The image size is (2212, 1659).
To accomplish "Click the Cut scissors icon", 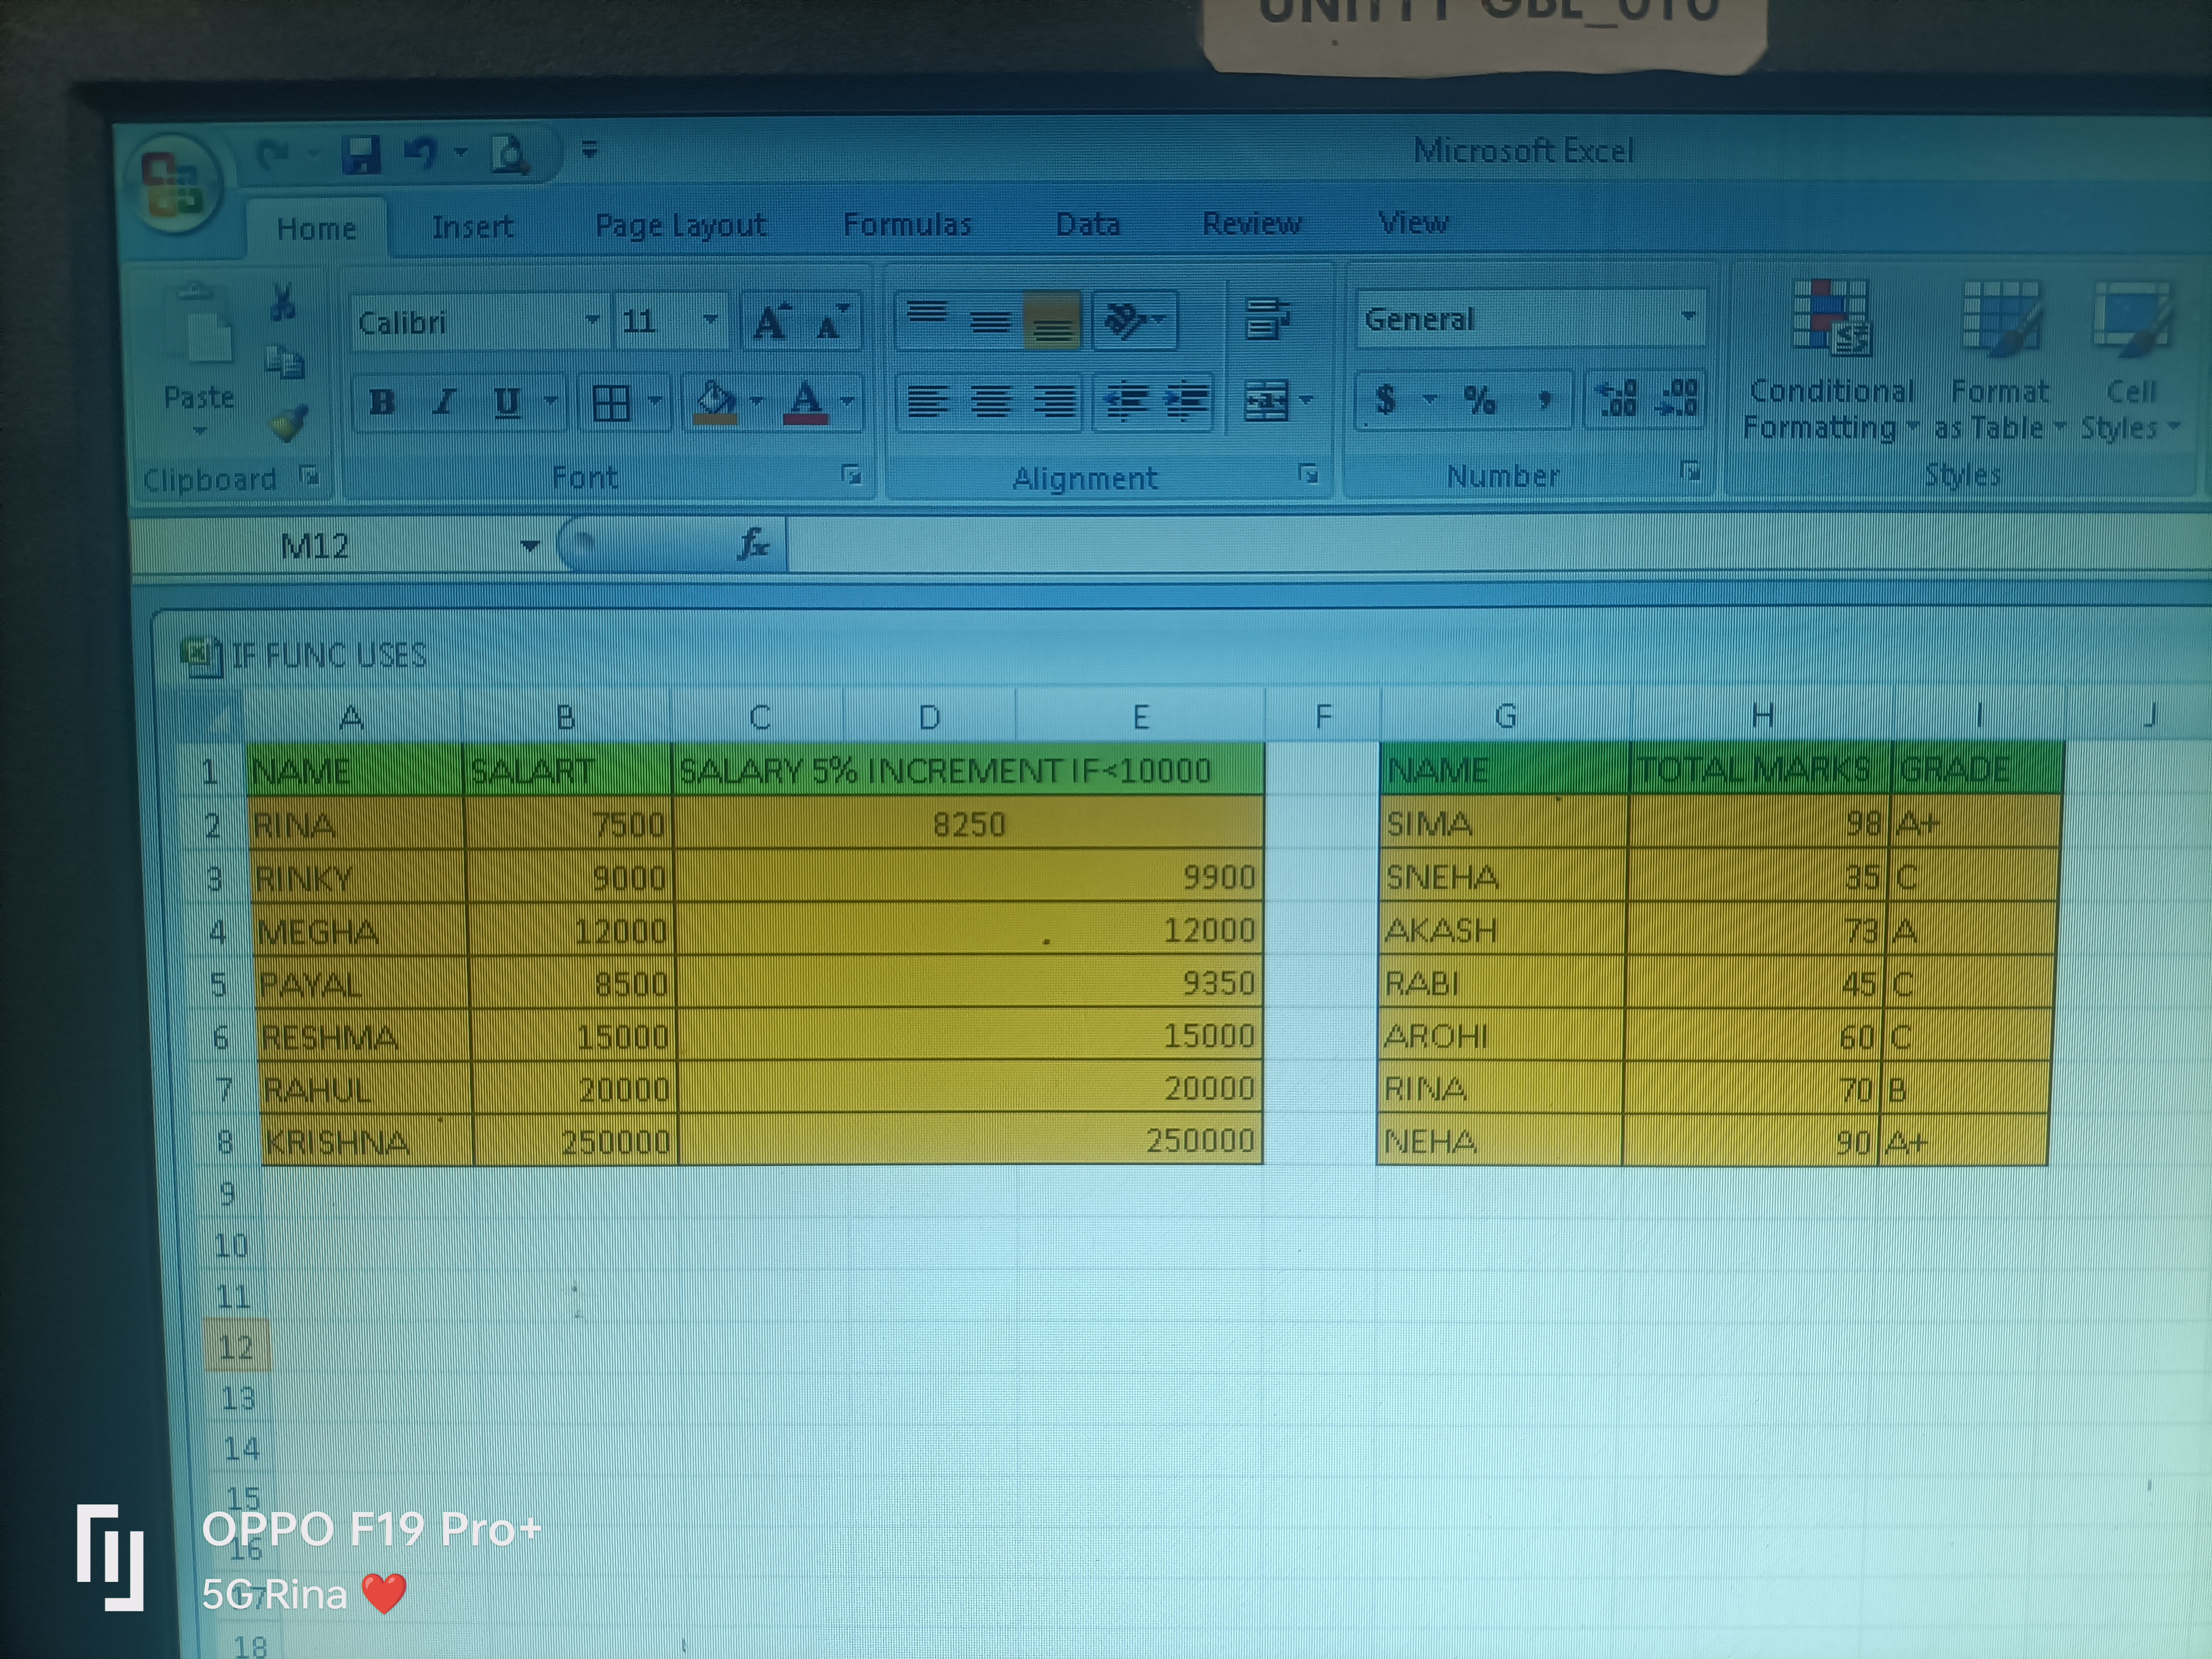I will point(282,302).
